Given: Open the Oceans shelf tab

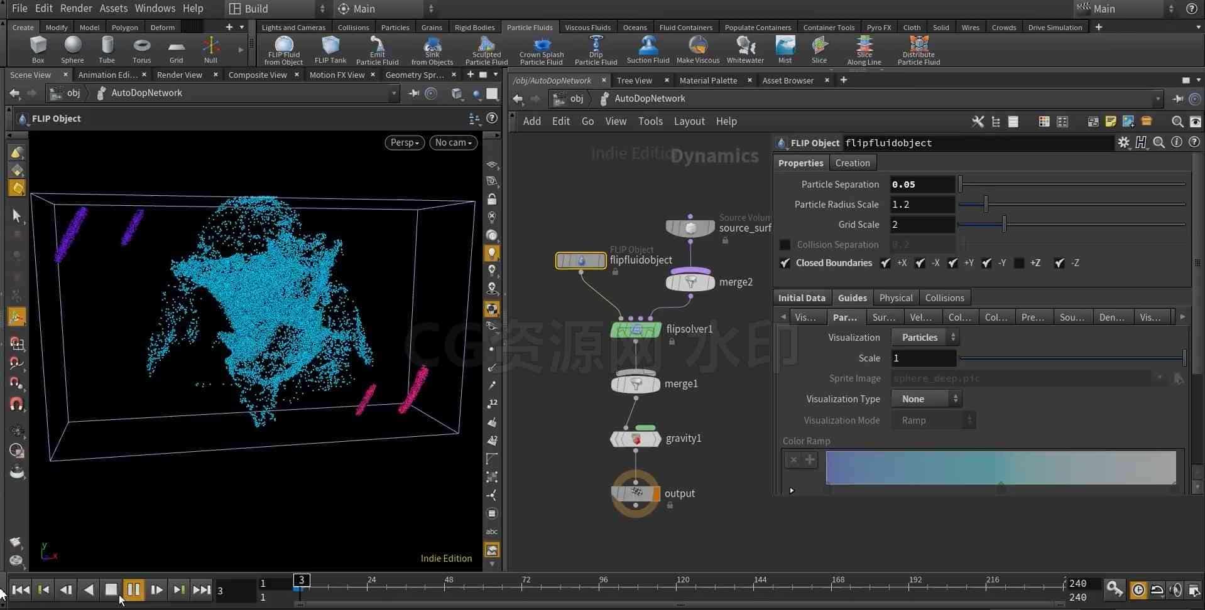Looking at the screenshot, I should coord(635,27).
